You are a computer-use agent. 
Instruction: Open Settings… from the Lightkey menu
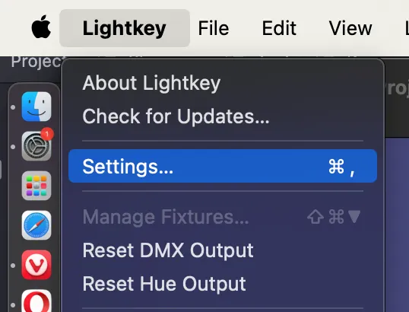(x=223, y=166)
